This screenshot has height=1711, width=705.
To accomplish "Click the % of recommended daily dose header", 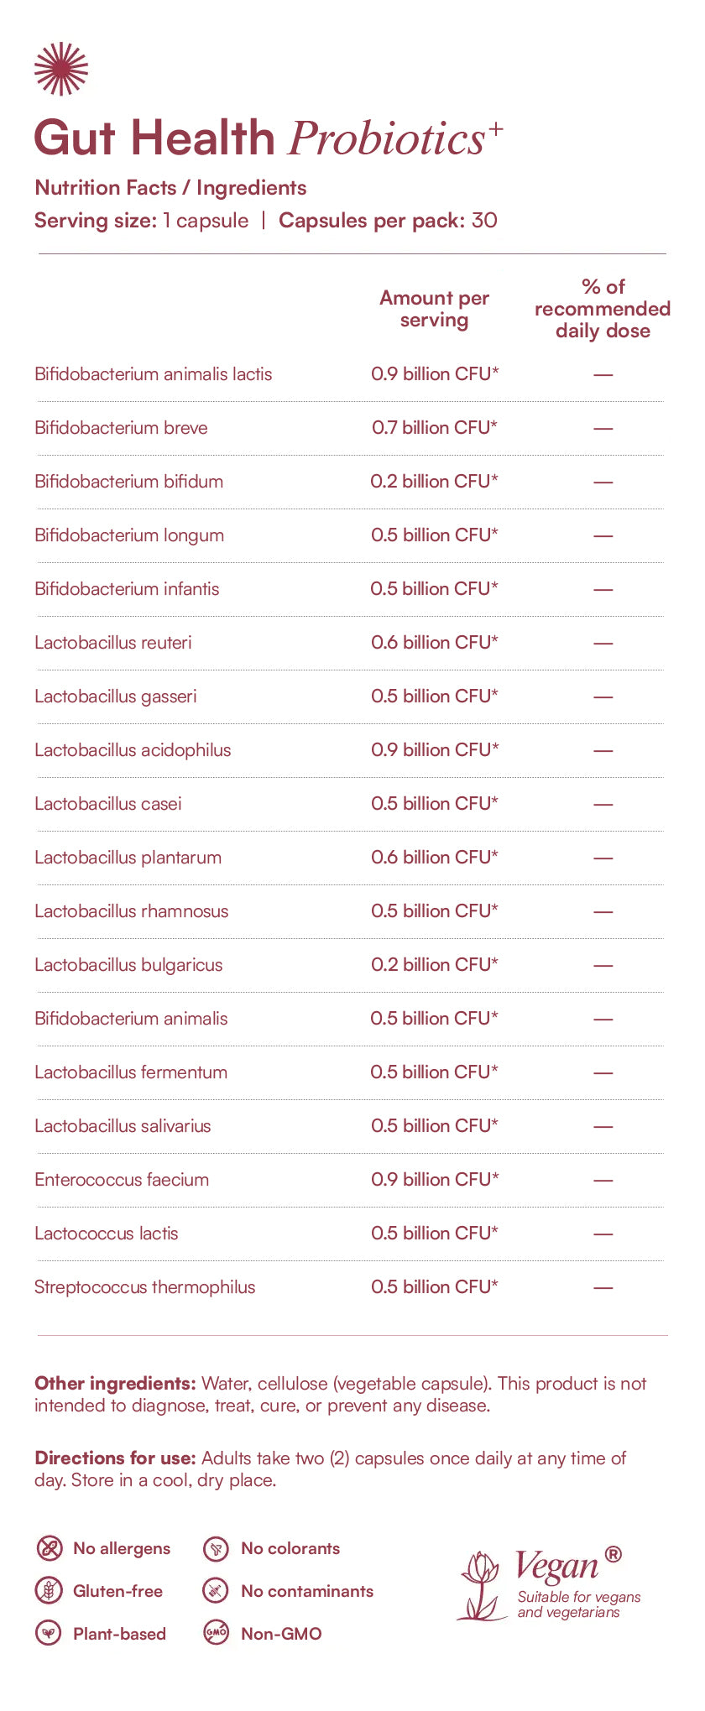I will [603, 309].
